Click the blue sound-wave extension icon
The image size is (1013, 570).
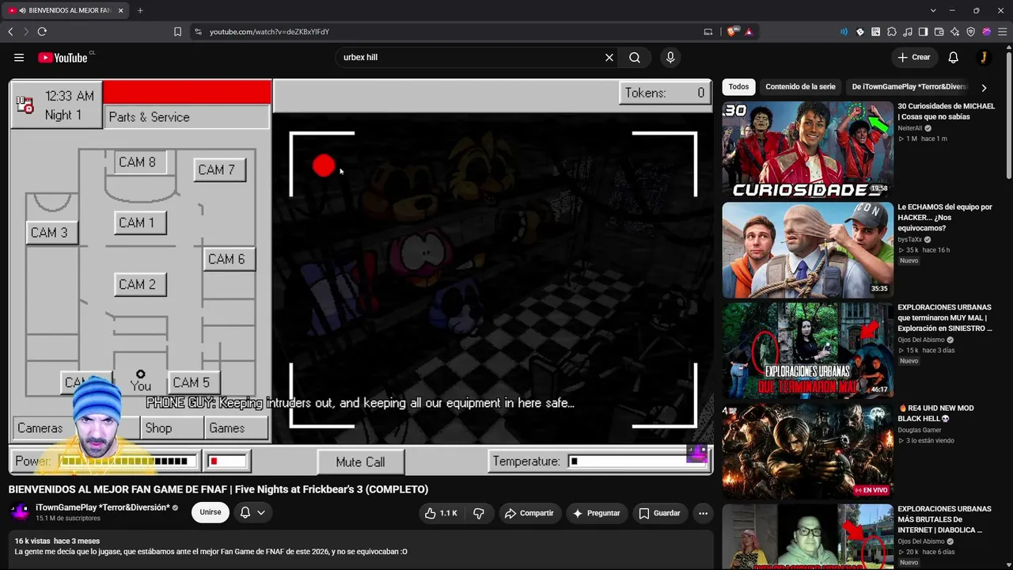click(x=844, y=32)
